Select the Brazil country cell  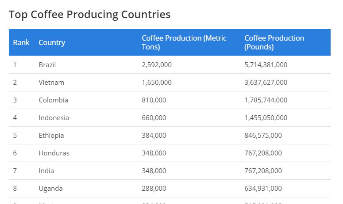[x=47, y=65]
